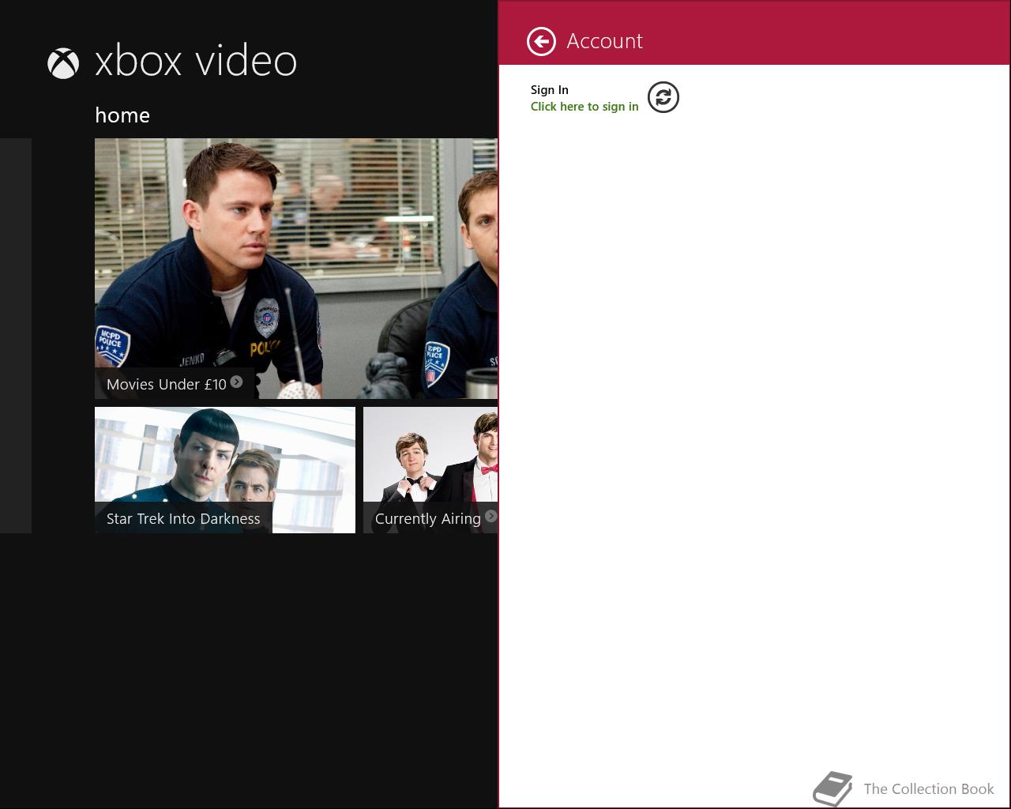Select the home section heading
The image size is (1011, 809).
pyautogui.click(x=122, y=115)
